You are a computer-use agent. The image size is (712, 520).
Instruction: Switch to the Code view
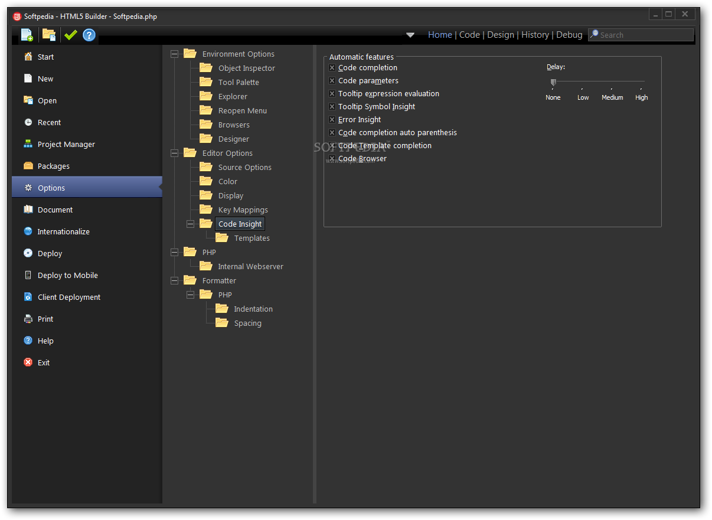click(469, 35)
